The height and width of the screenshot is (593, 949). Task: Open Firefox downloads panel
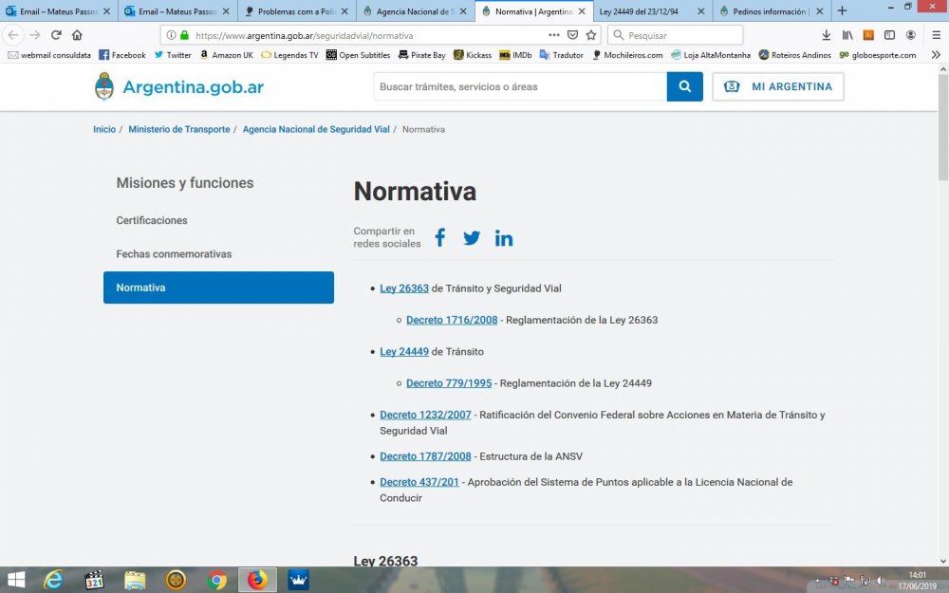827,35
